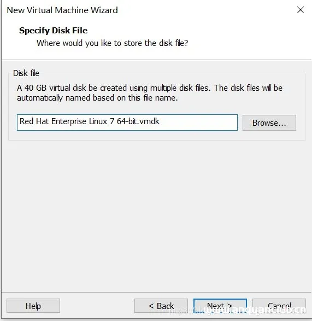Proceed with the Next > button

(x=220, y=306)
